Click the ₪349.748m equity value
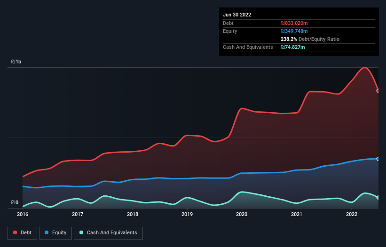386x247 pixels. [294, 31]
